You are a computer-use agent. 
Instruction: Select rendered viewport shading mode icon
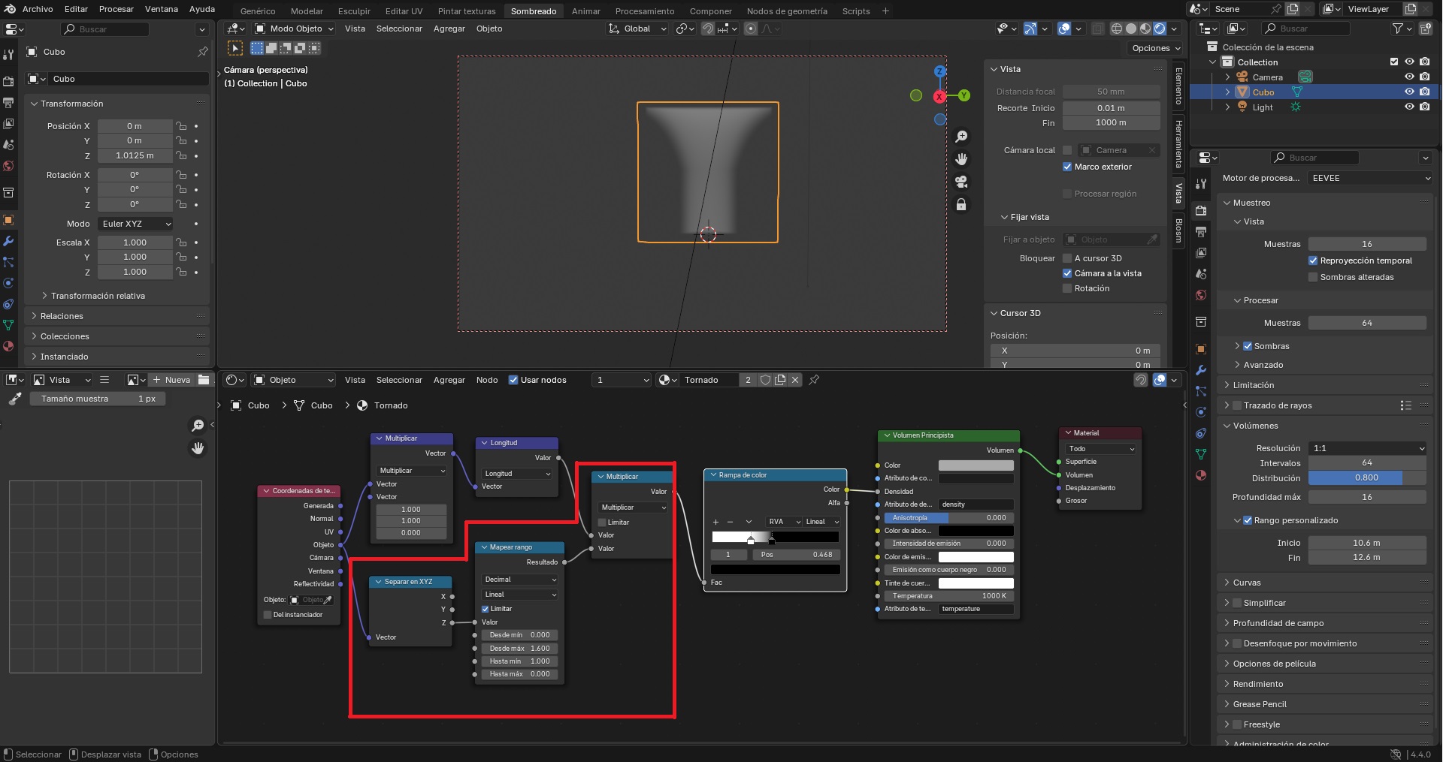(x=1160, y=29)
